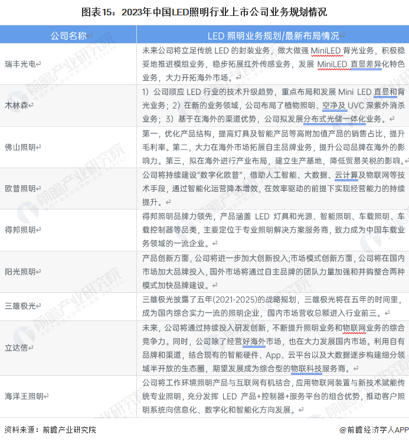Click 三雄极光's plan text about 五年(2021-2025)
Image resolution: width=409 pixels, height=442 pixels.
pos(272,306)
